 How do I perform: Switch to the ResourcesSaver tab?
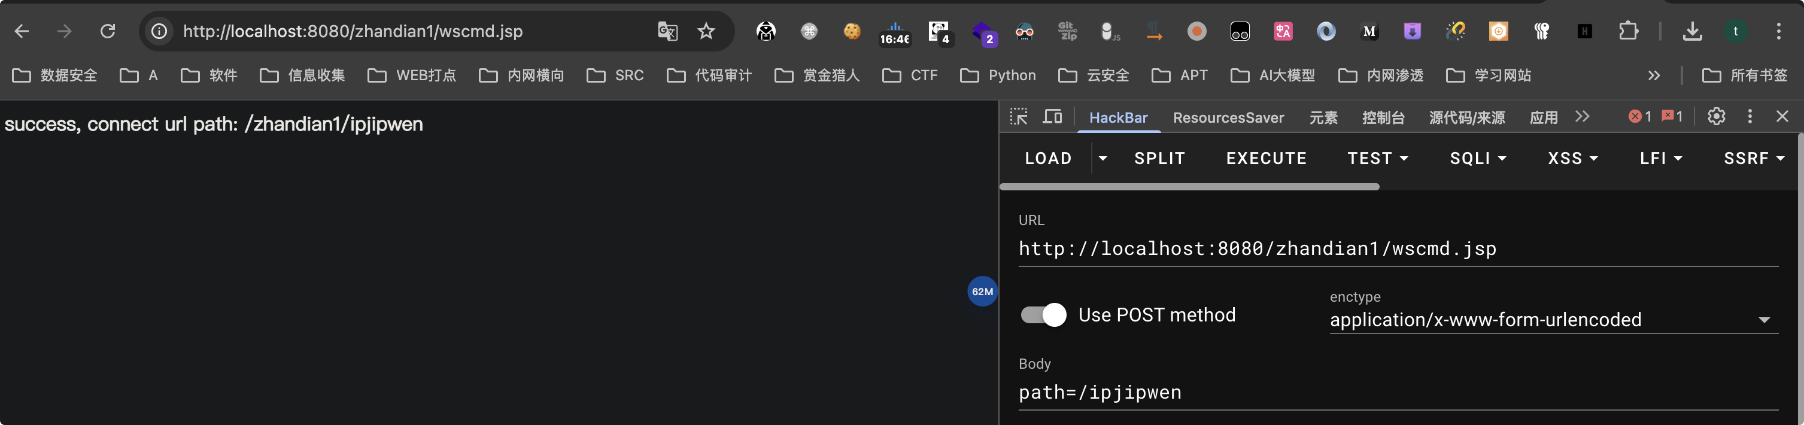[1228, 118]
